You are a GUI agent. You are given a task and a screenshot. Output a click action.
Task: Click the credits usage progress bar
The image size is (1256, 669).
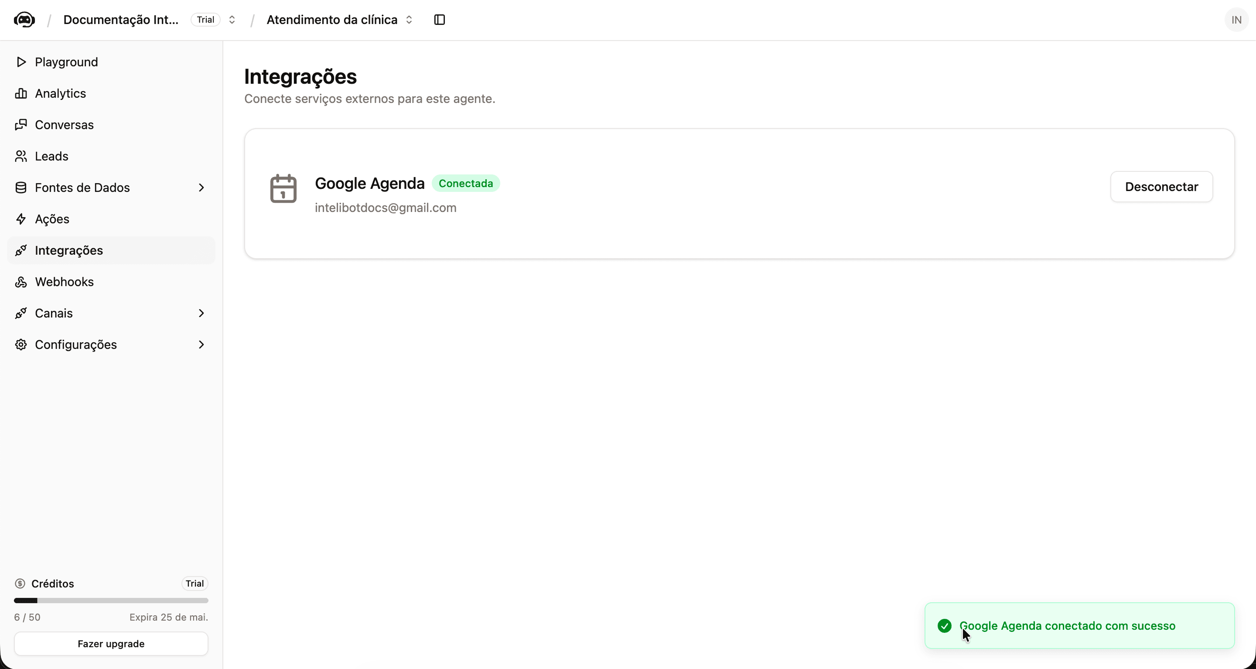tap(111, 600)
